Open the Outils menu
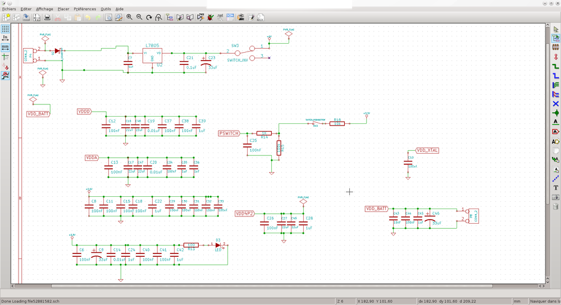 point(106,9)
